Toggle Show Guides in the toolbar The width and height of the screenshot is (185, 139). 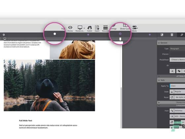tap(125, 27)
